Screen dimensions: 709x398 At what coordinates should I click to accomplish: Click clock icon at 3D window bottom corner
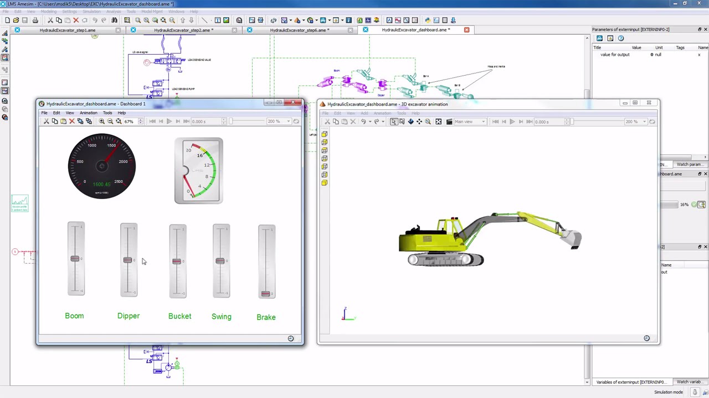(646, 338)
